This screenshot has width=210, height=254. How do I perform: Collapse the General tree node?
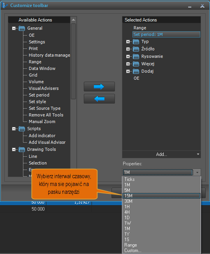click(14, 29)
